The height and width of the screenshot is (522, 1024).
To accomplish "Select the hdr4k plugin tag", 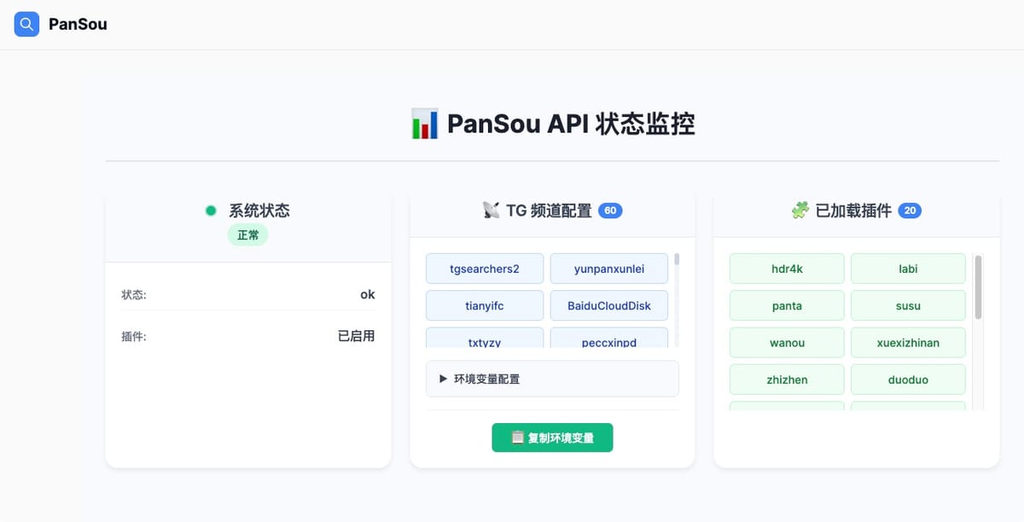I will pos(786,269).
